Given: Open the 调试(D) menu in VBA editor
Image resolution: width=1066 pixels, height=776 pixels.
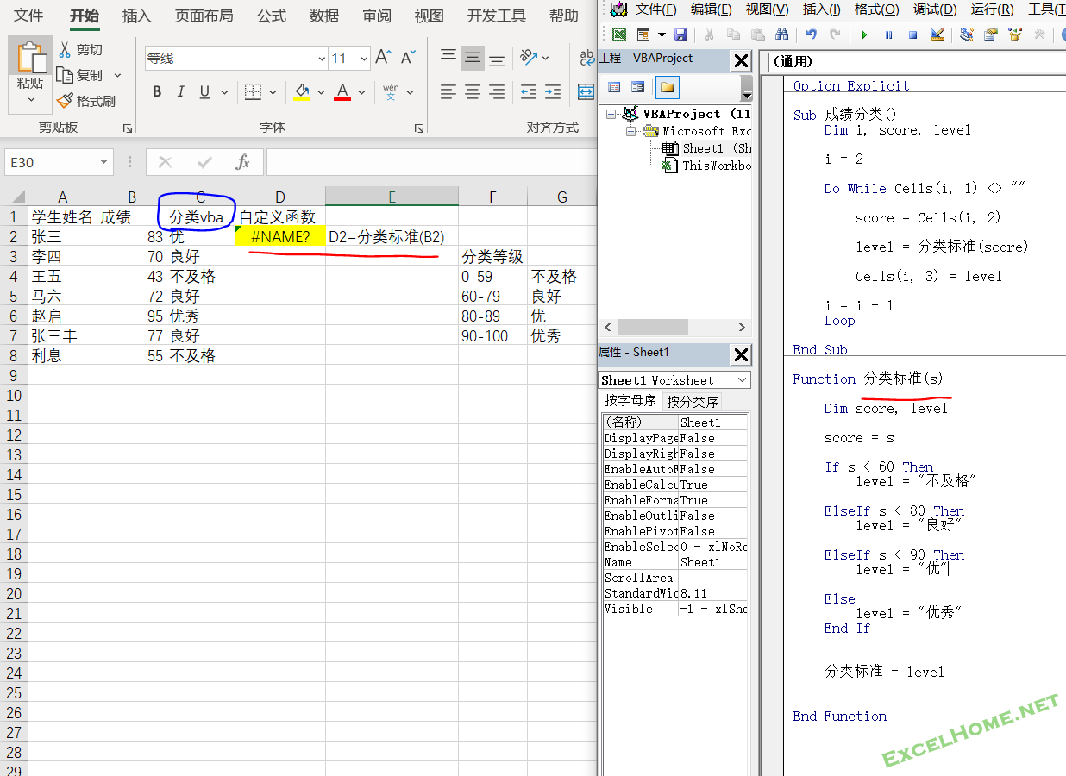Looking at the screenshot, I should [935, 9].
